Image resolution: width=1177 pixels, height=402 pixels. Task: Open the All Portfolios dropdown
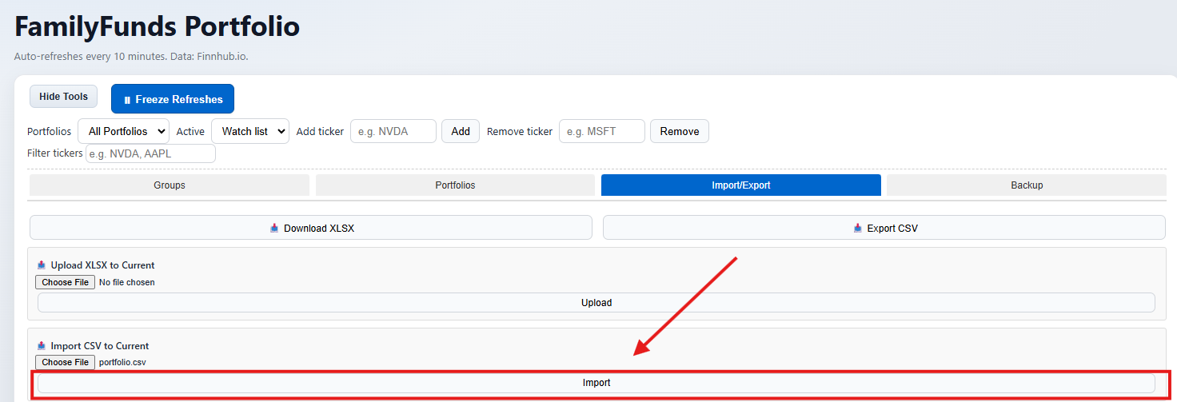coord(123,131)
